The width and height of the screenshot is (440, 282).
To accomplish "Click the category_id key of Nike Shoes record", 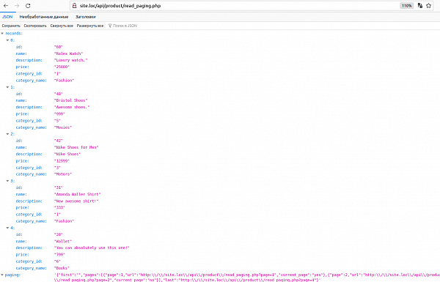I will coord(29,168).
